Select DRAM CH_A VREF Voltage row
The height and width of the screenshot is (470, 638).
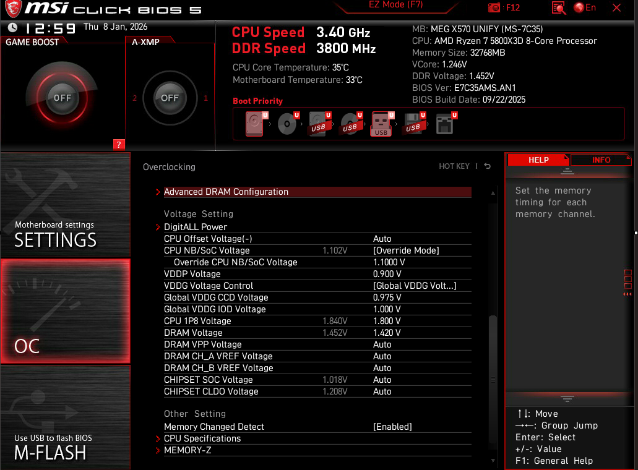click(x=317, y=356)
